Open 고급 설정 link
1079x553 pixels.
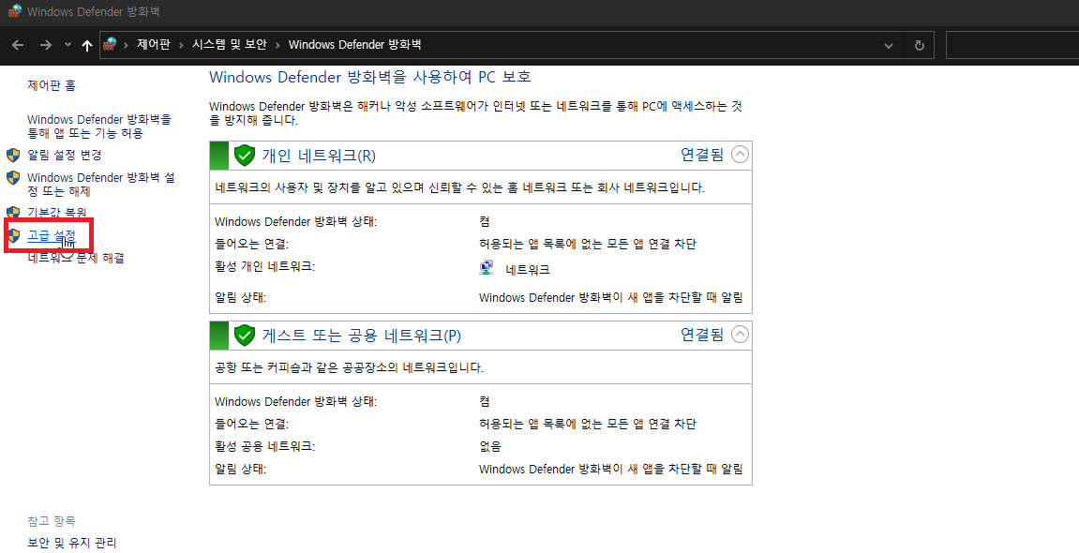coord(52,236)
